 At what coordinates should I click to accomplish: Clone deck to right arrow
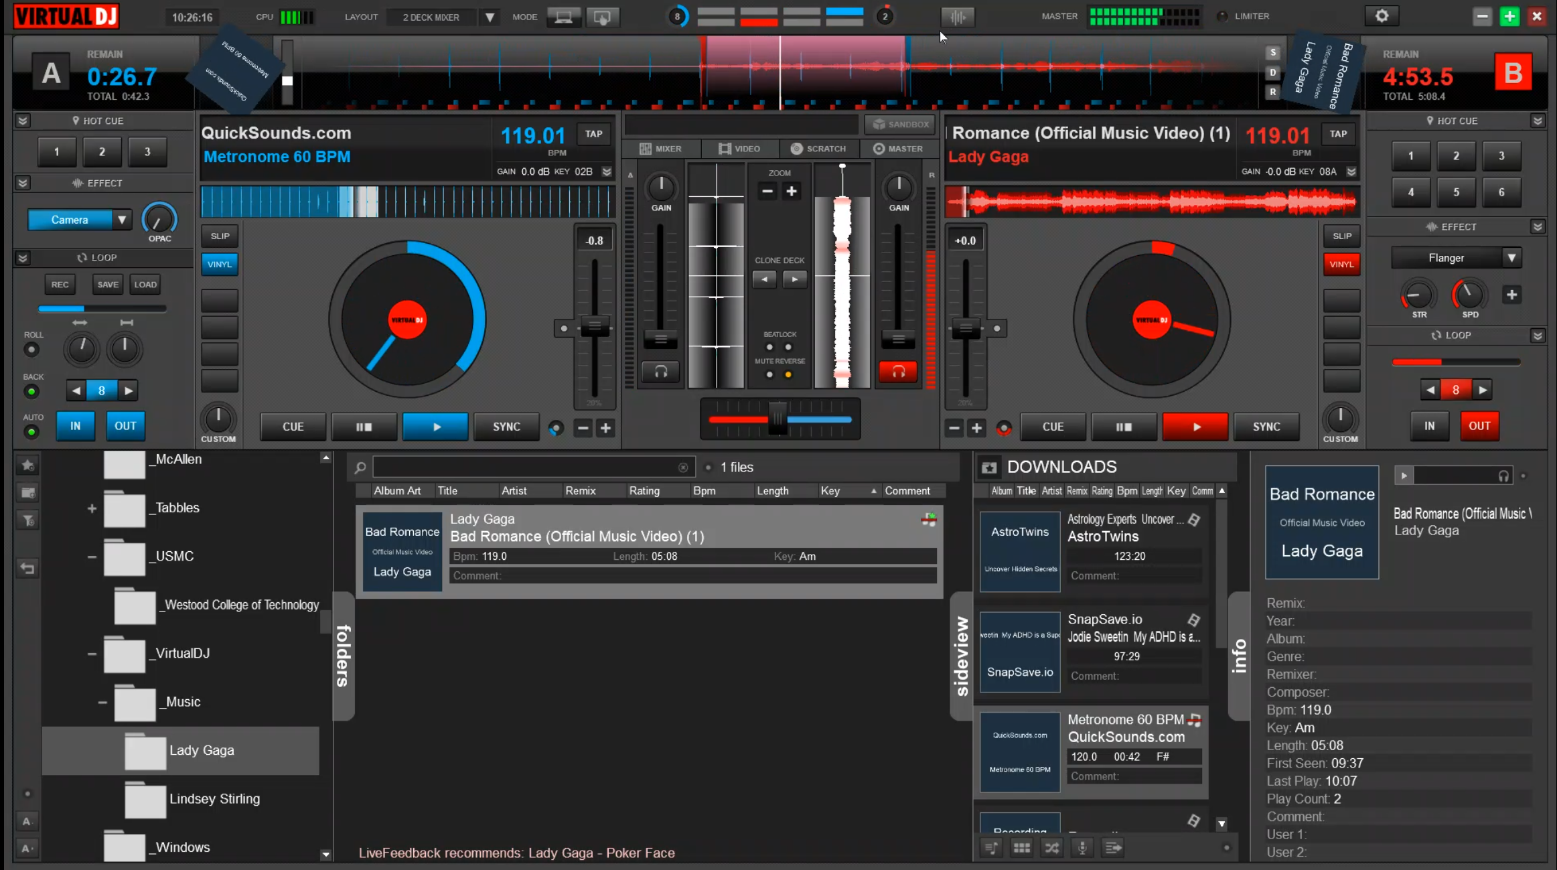(795, 279)
